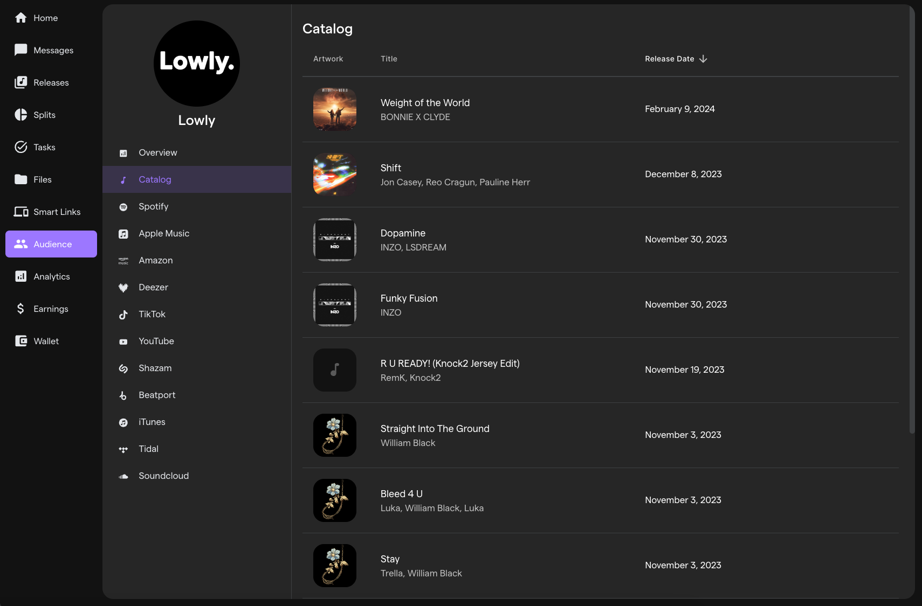Click the Funky Fusion artwork thumbnail
The height and width of the screenshot is (606, 922).
point(335,305)
